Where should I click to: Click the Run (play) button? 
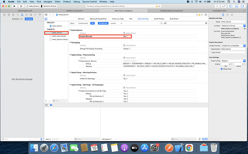pyautogui.click(x=14, y=6)
